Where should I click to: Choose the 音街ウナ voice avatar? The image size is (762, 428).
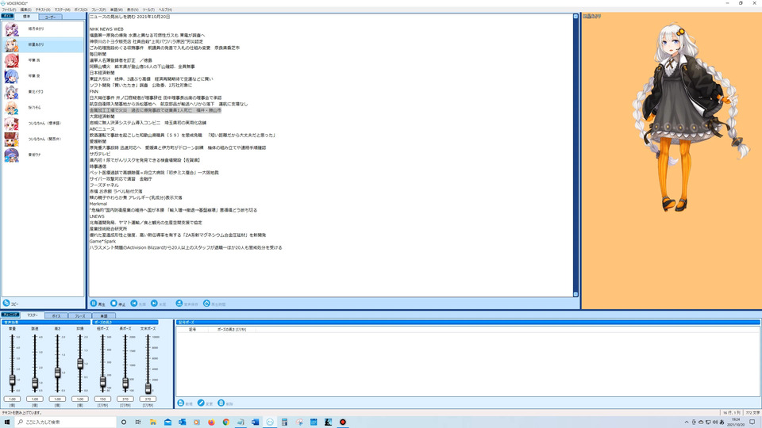coord(12,155)
